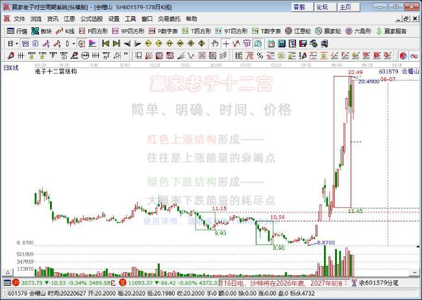Click the 论坛 forum button
The image size is (422, 300).
(x=325, y=7)
